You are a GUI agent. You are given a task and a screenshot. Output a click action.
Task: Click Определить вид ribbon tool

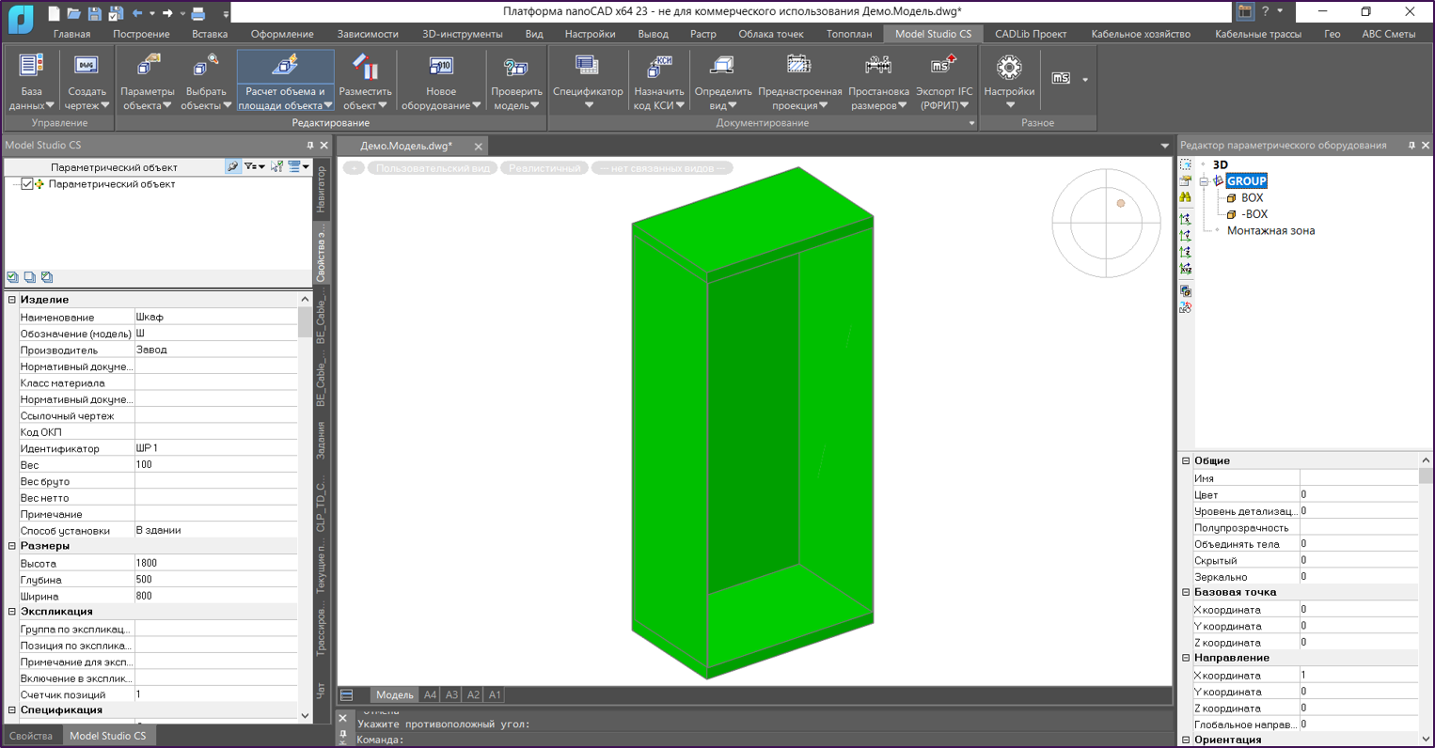pos(723,82)
